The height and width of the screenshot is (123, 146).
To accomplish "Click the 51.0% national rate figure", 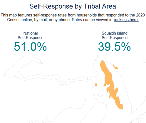I will click(x=30, y=47).
